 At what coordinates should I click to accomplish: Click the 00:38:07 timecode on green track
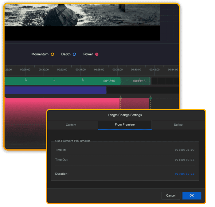(x=109, y=81)
